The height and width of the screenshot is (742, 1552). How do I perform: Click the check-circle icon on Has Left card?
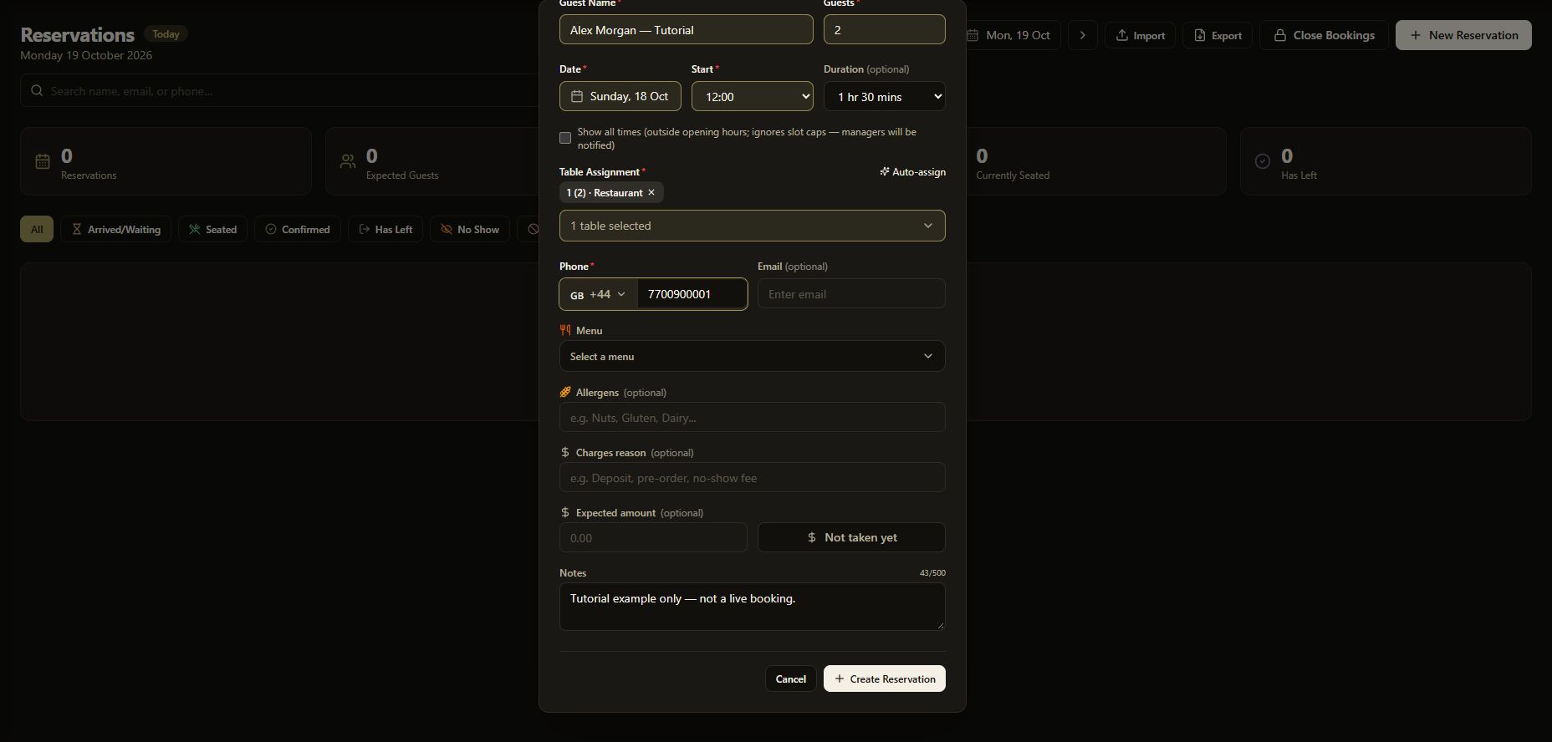(x=1263, y=161)
